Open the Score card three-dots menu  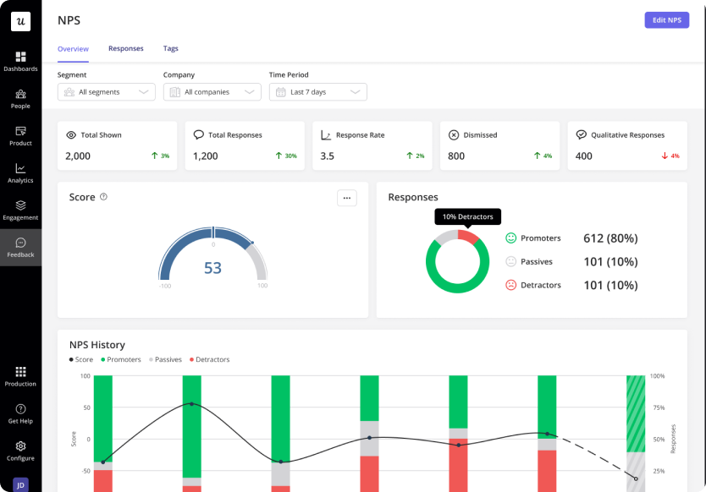[x=347, y=198]
